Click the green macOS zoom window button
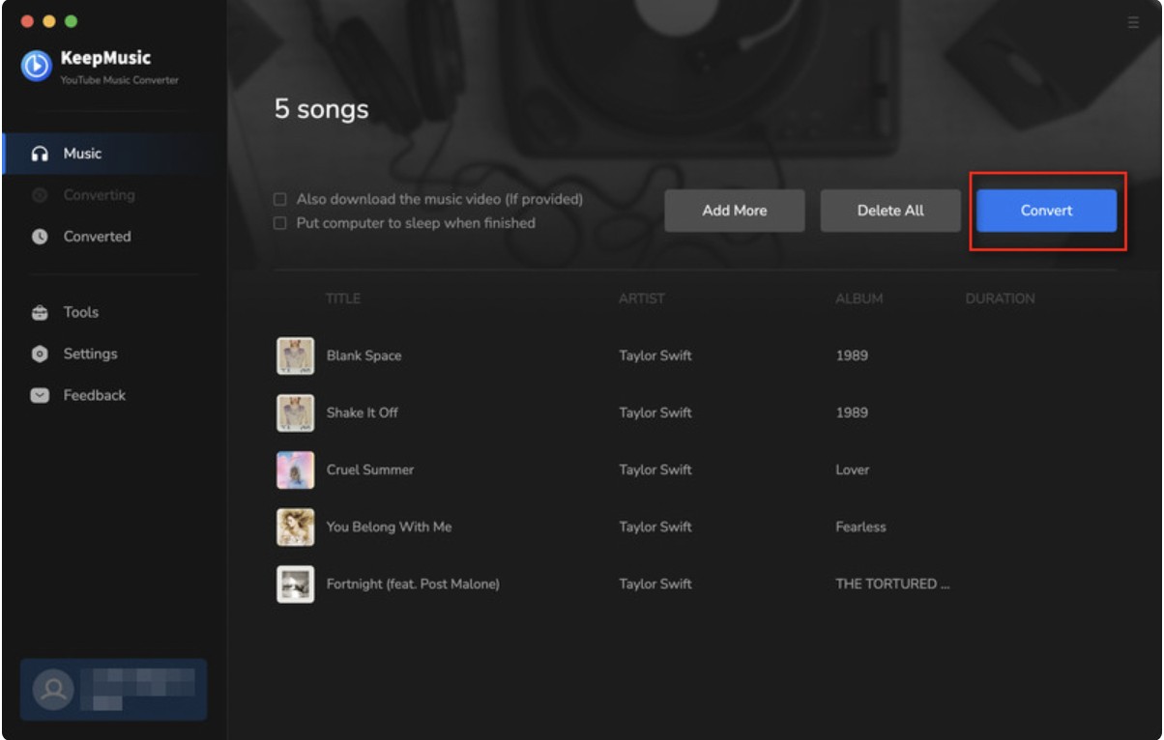This screenshot has height=740, width=1164. pos(71,21)
